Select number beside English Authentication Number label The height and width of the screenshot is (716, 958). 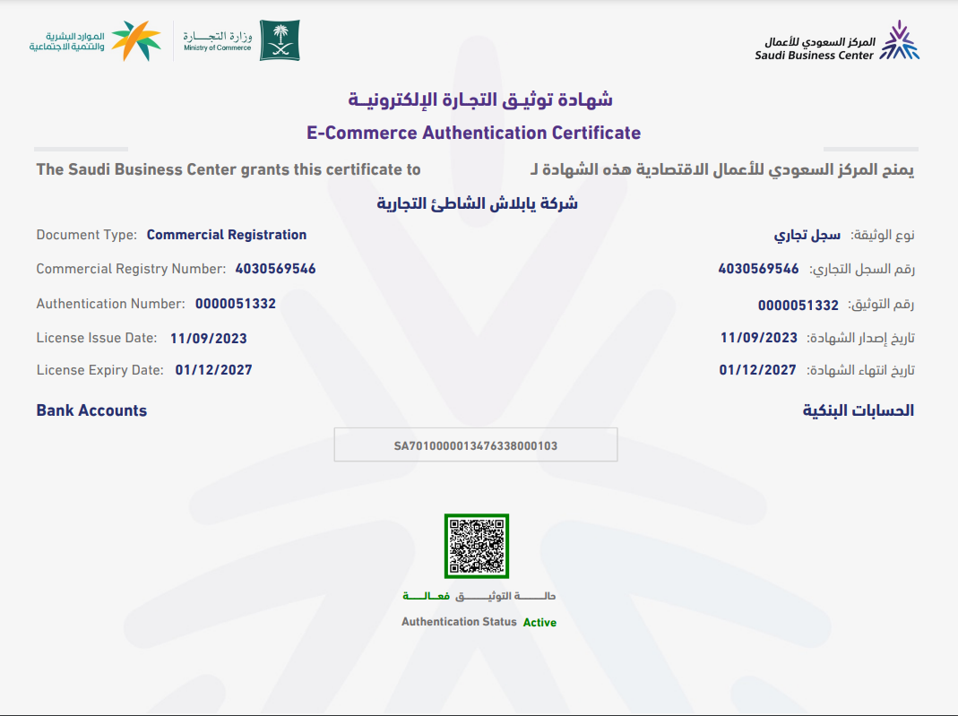pyautogui.click(x=235, y=304)
